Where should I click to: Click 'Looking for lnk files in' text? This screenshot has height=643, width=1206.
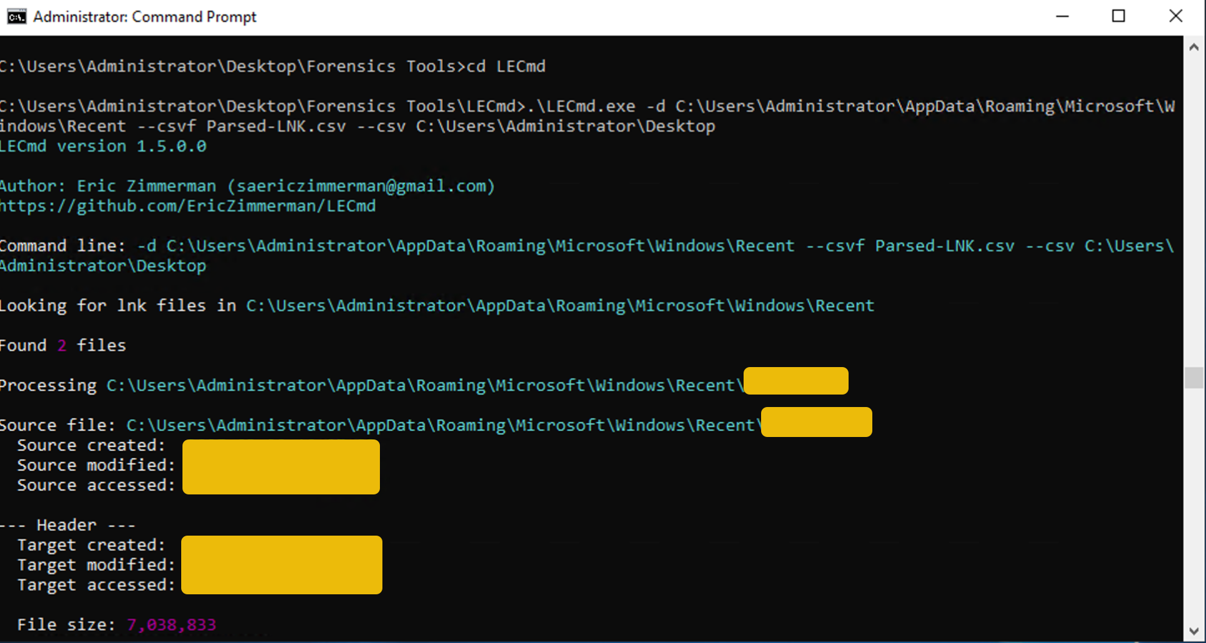(x=118, y=306)
